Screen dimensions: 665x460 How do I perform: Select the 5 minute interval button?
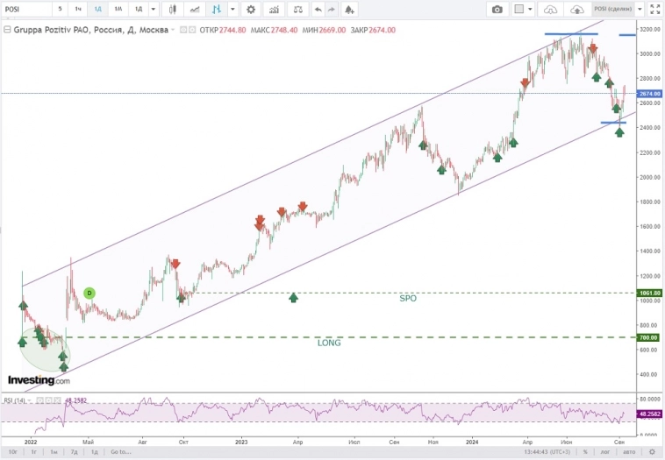(x=60, y=9)
